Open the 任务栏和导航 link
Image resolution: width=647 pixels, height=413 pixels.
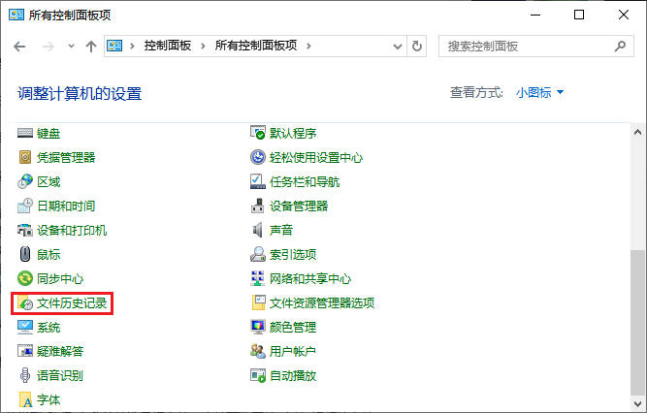point(304,181)
